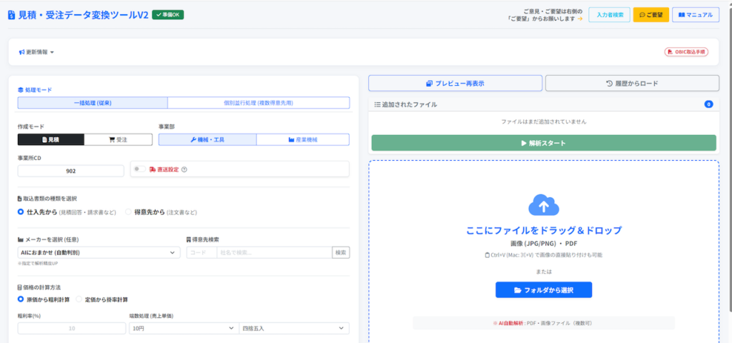Click the 検索 button for 得意先
The height and width of the screenshot is (343, 732).
click(341, 252)
